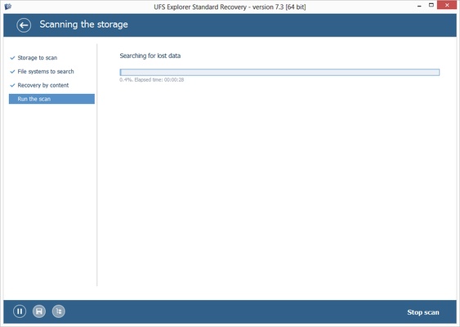The height and width of the screenshot is (327, 460).
Task: Click the Scanning the storage heading
Action: click(83, 25)
